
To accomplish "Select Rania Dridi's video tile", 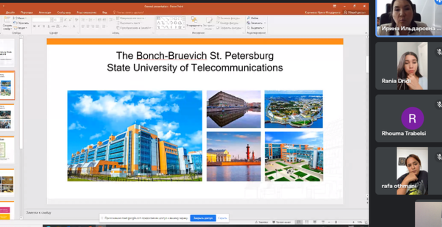I will click(x=408, y=66).
